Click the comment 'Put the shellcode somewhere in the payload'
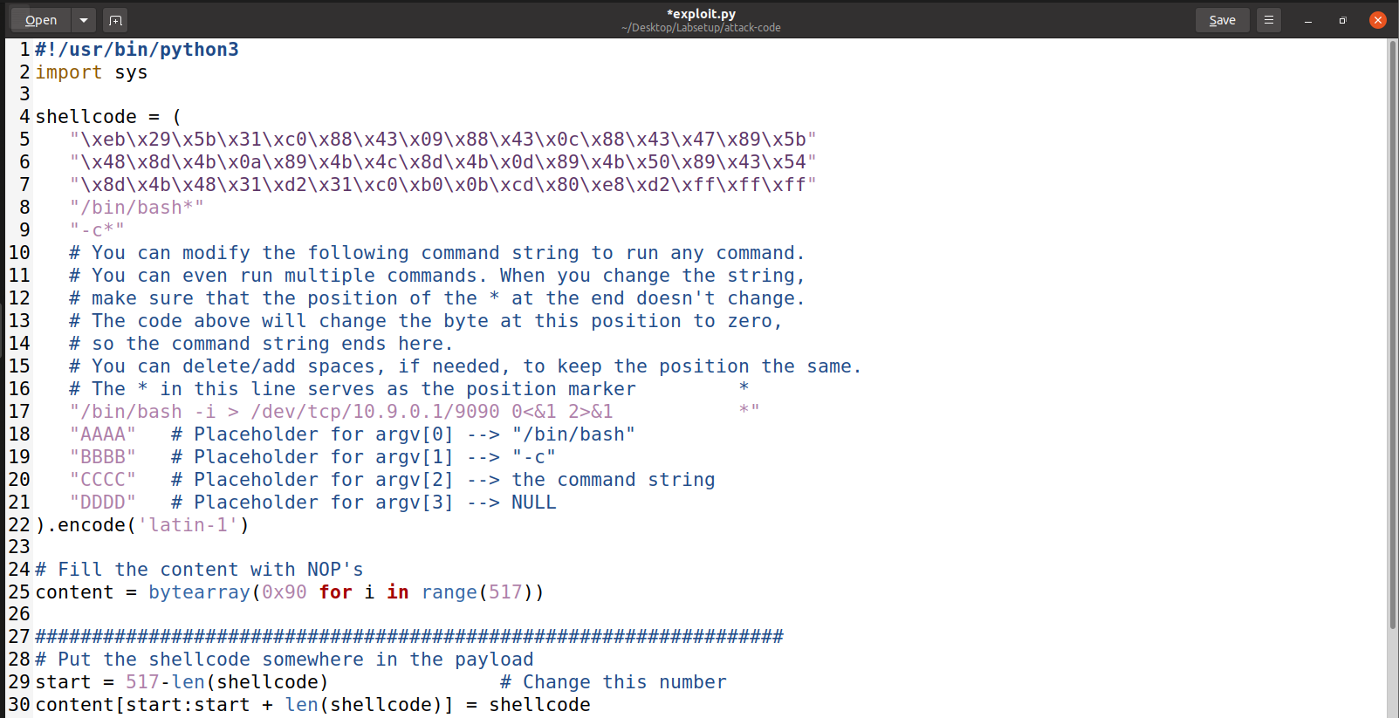The width and height of the screenshot is (1399, 718). click(285, 660)
